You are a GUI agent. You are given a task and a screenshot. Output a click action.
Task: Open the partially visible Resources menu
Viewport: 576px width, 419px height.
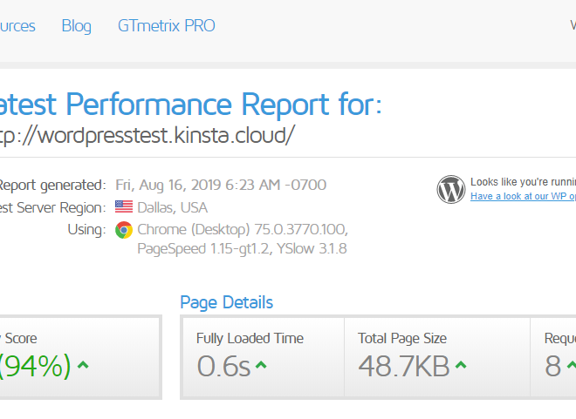(x=17, y=26)
